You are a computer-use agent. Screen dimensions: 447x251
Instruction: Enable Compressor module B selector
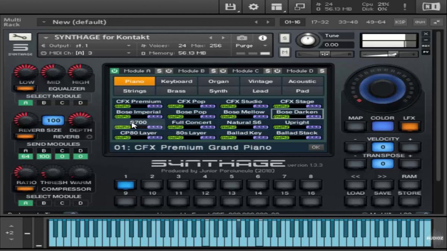coord(44,203)
